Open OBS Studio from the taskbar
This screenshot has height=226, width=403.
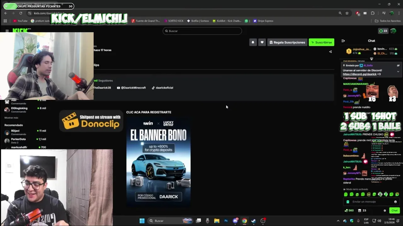(x=263, y=221)
